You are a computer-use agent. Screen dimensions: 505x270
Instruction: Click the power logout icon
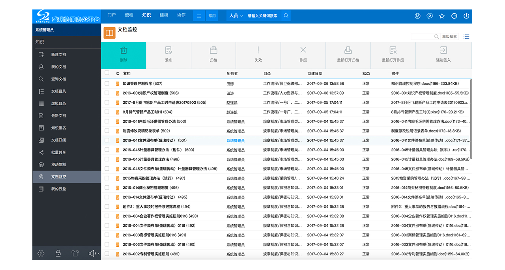click(466, 16)
